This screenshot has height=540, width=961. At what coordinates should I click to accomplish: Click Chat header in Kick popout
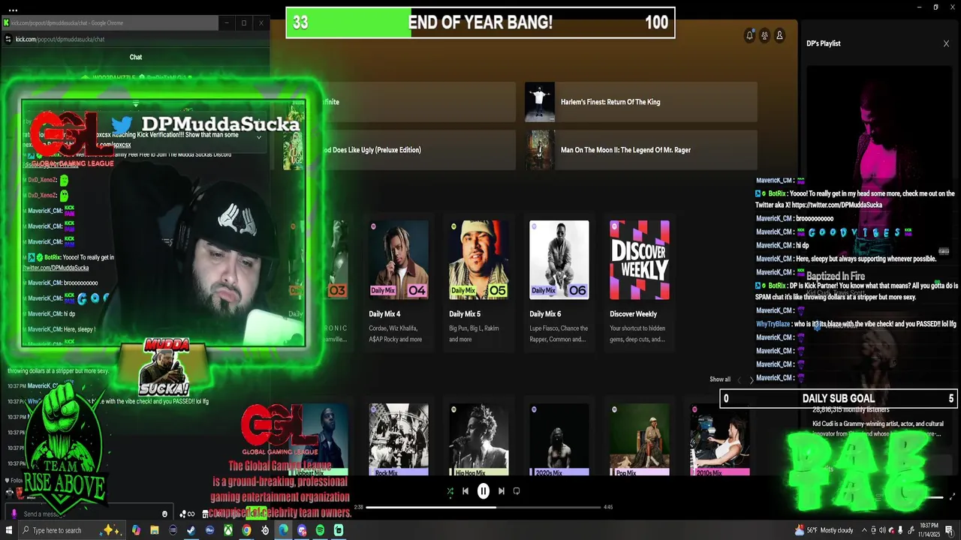136,57
